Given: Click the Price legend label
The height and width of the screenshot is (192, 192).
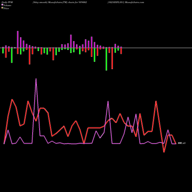Looking at the screenshot, I should [6, 8].
